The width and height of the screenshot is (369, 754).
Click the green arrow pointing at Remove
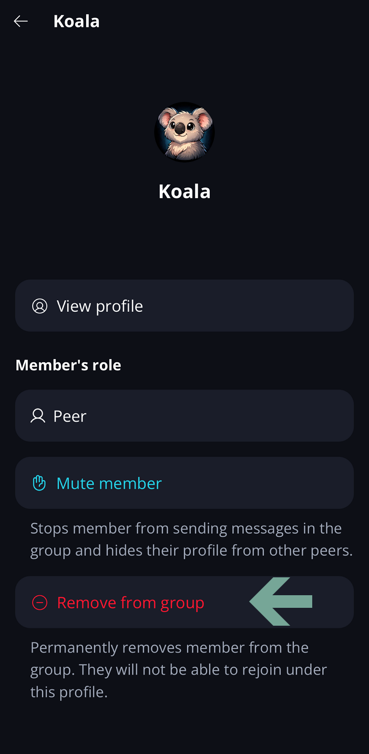pos(281,602)
